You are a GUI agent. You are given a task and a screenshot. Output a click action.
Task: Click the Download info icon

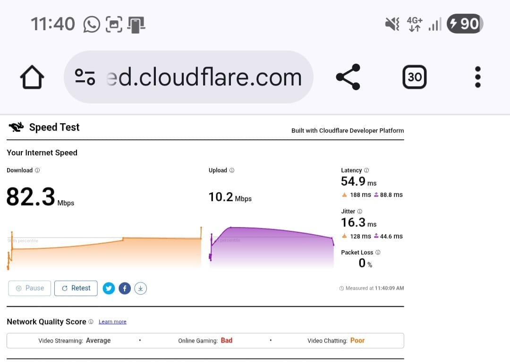click(x=37, y=170)
